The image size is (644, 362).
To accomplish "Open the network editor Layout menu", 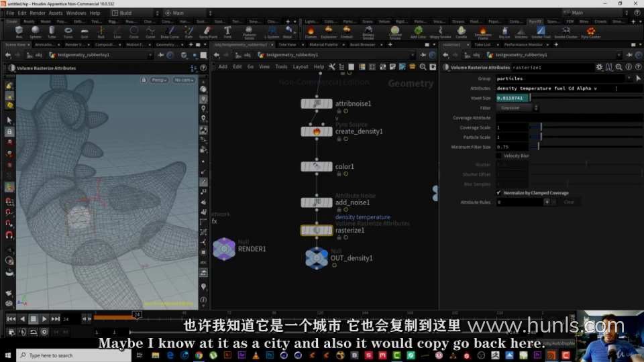I will point(301,66).
